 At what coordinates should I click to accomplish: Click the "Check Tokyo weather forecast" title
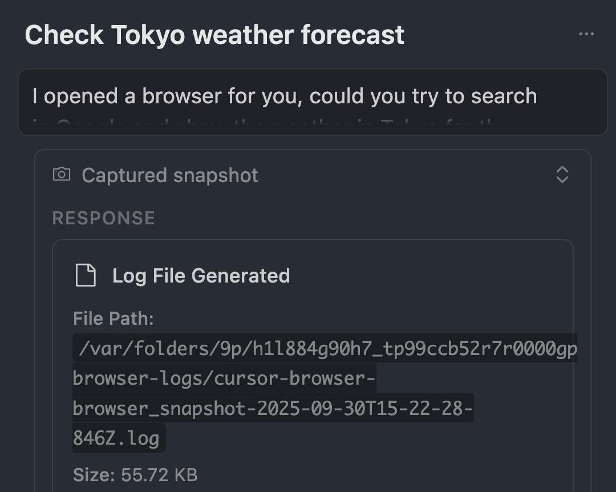point(214,35)
